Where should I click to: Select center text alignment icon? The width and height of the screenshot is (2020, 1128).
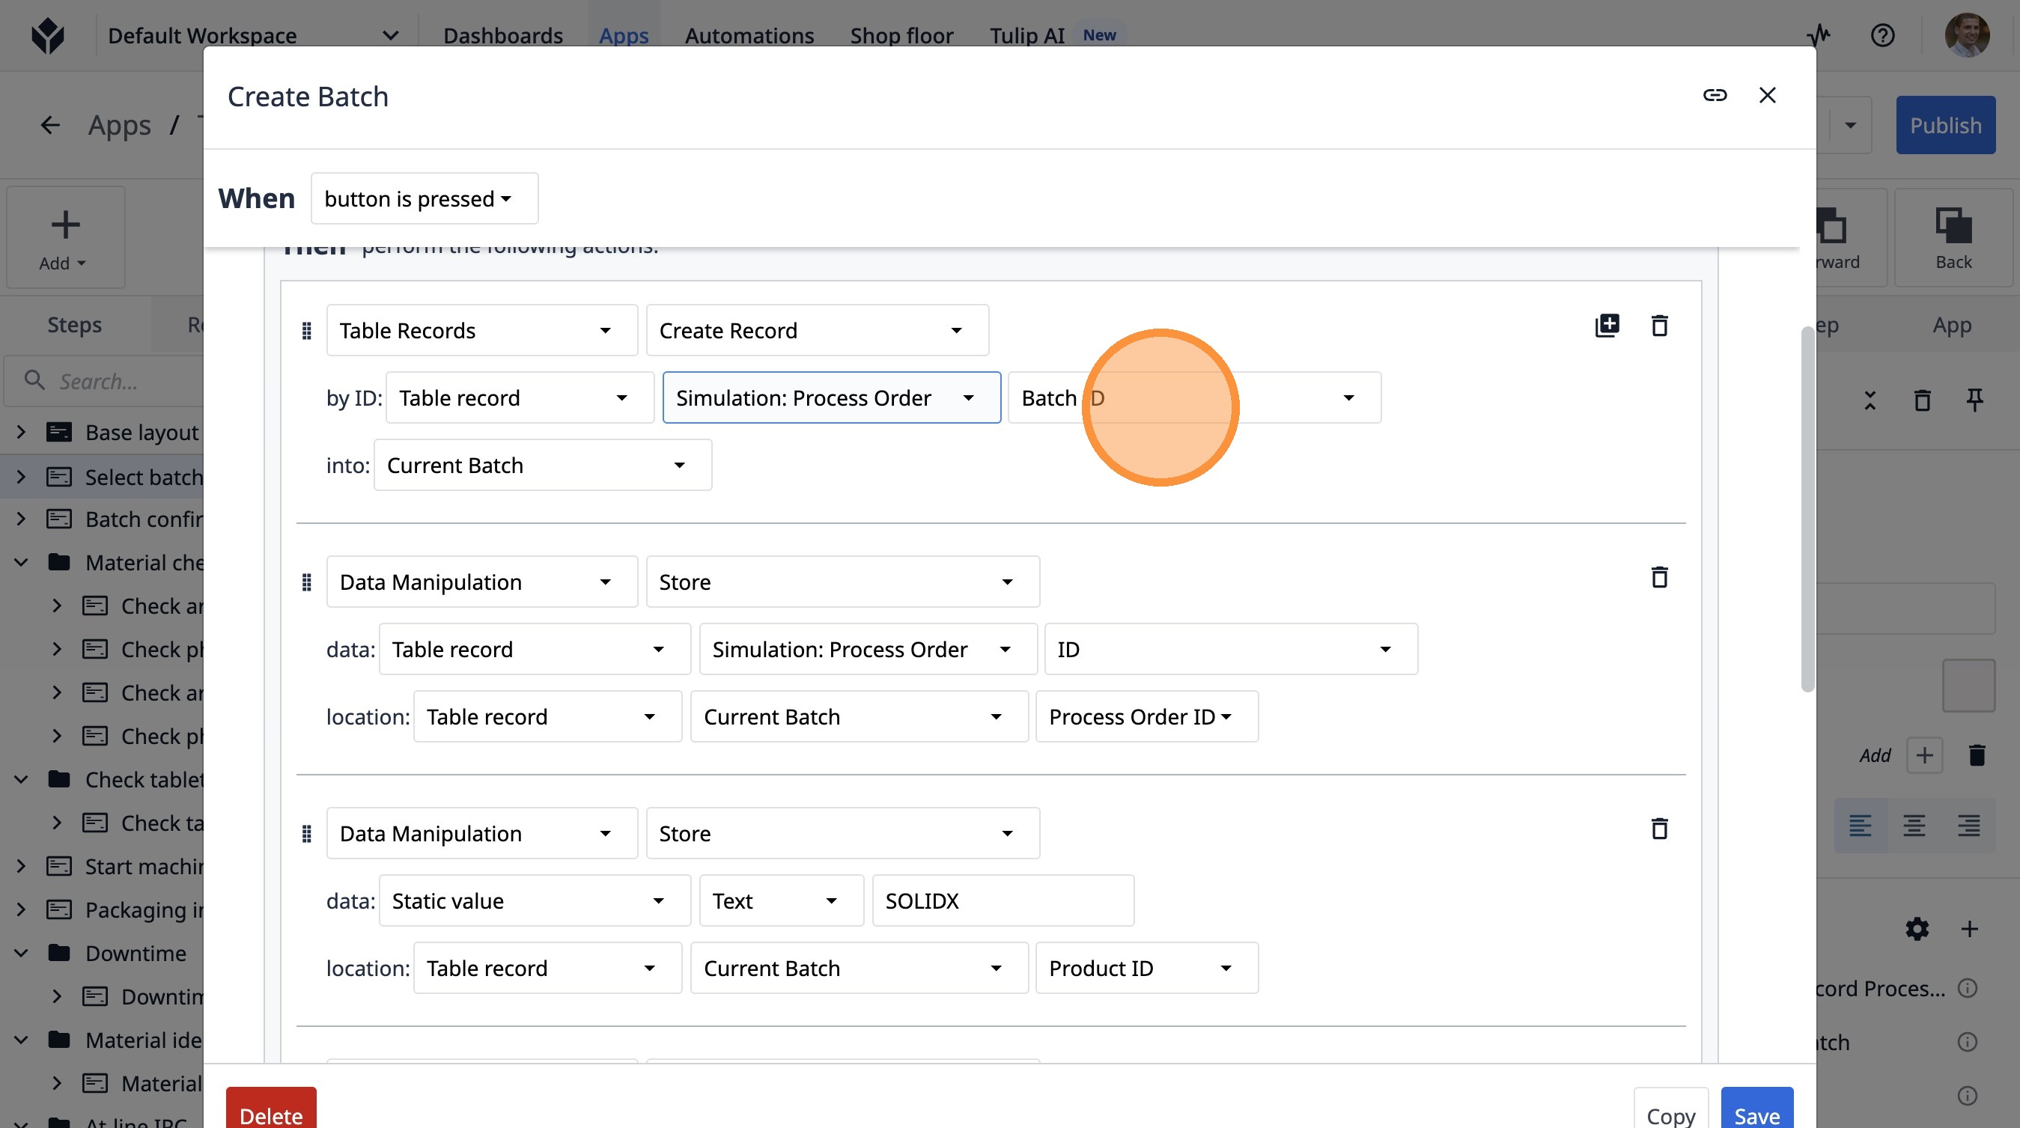[1914, 825]
